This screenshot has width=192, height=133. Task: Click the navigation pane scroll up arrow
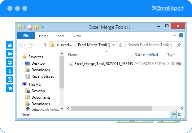coord(62,54)
